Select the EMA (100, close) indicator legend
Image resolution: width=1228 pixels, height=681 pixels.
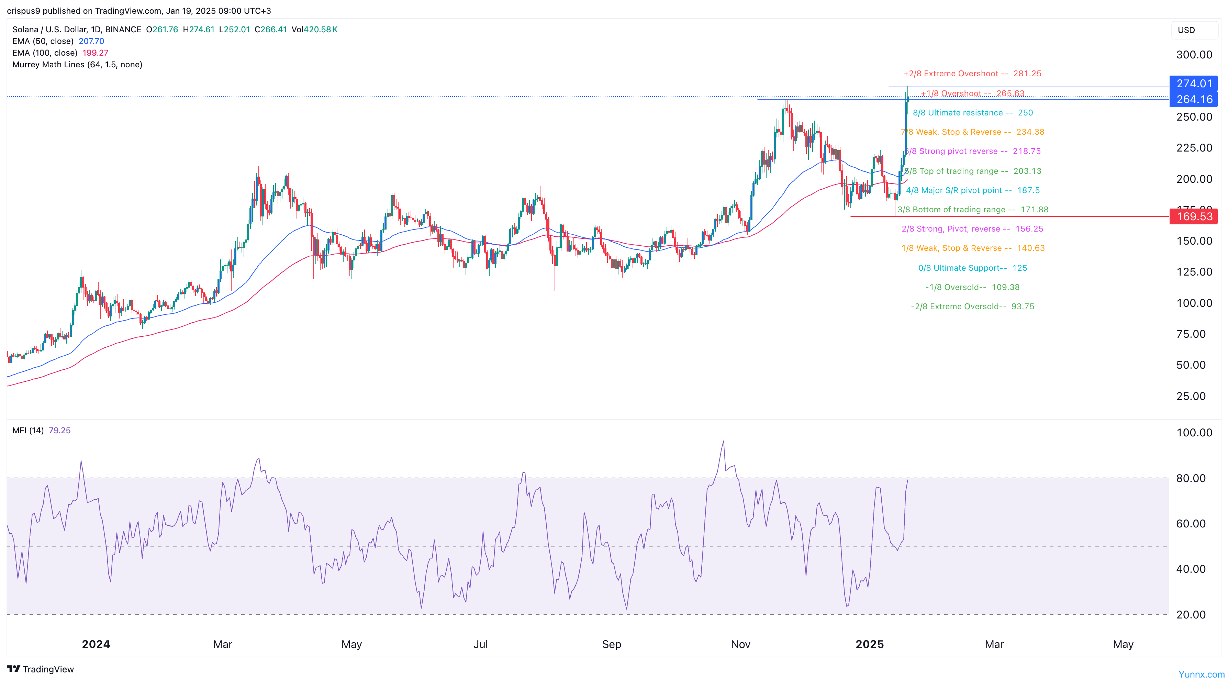45,53
